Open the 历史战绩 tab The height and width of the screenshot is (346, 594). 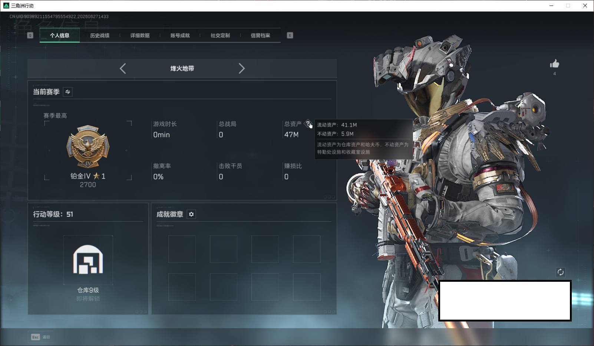click(x=100, y=35)
